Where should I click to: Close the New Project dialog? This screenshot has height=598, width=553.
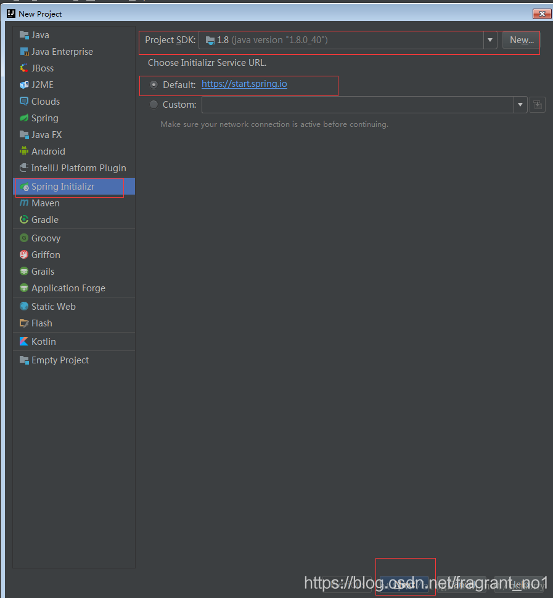coord(542,14)
